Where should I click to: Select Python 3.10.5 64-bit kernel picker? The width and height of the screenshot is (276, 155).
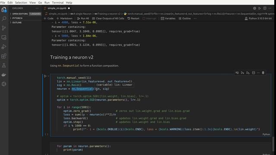[x=258, y=19]
